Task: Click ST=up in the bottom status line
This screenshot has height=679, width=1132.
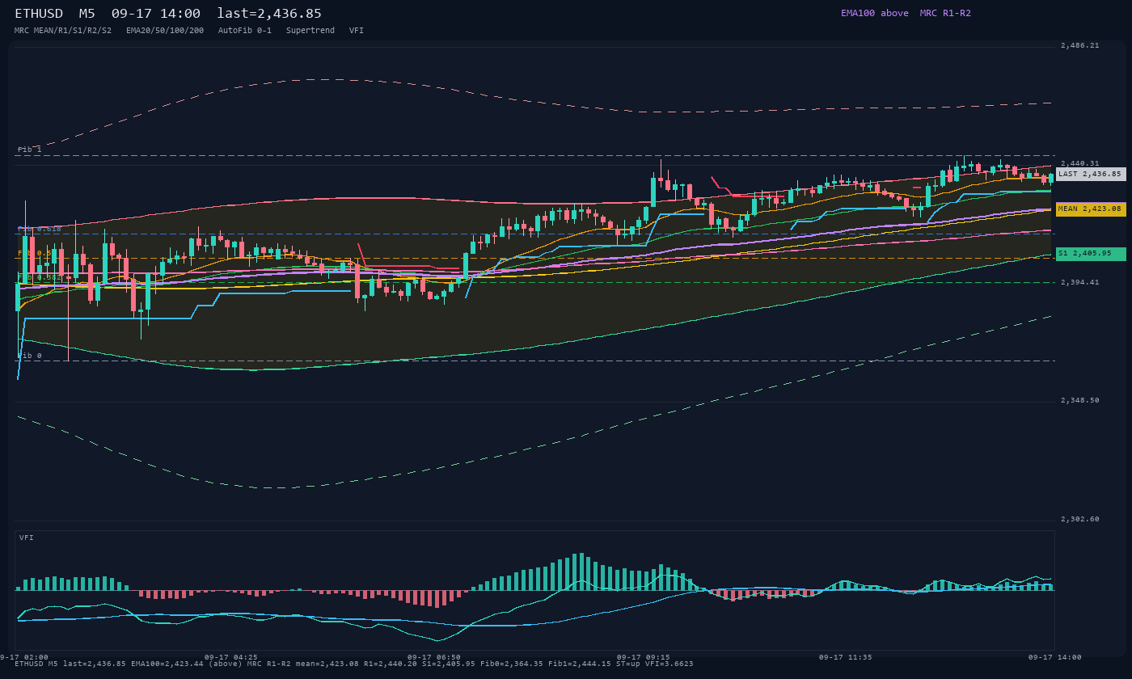Action: click(x=628, y=664)
